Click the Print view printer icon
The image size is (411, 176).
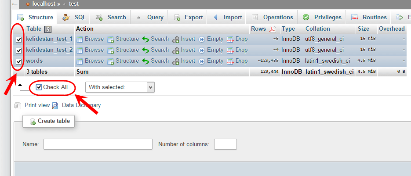(17, 105)
